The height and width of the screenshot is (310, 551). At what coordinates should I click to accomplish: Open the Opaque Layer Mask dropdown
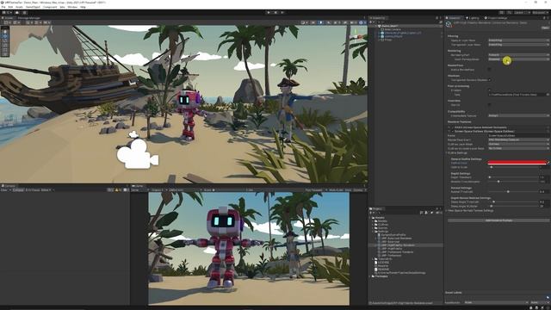coord(518,40)
